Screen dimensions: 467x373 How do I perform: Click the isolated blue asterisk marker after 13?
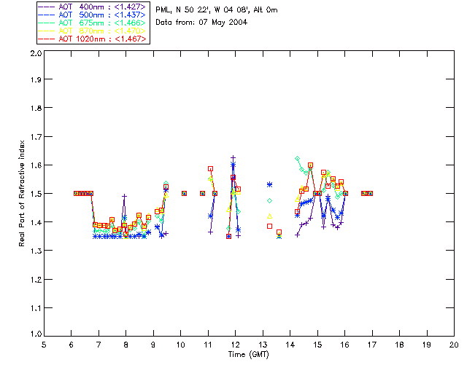pyautogui.click(x=269, y=185)
